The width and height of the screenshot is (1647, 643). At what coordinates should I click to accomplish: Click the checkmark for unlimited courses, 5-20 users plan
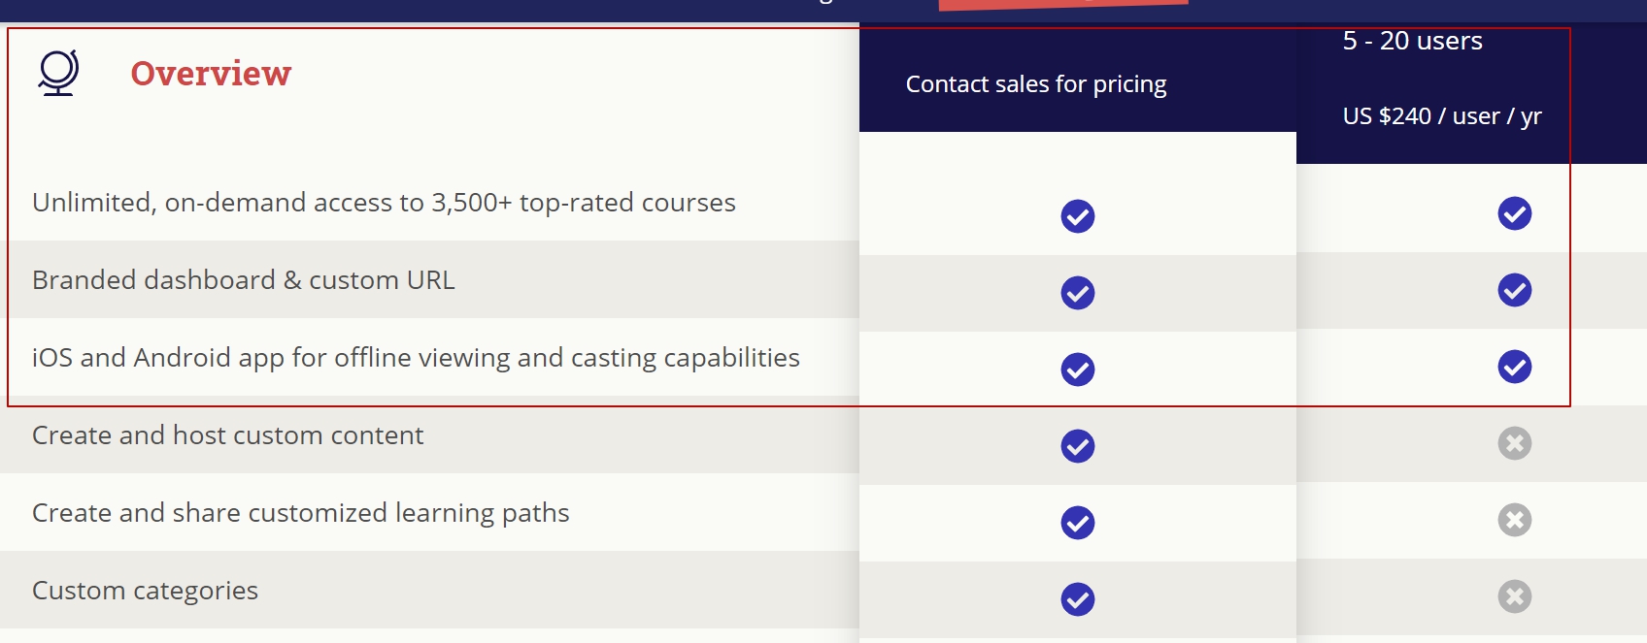point(1514,213)
